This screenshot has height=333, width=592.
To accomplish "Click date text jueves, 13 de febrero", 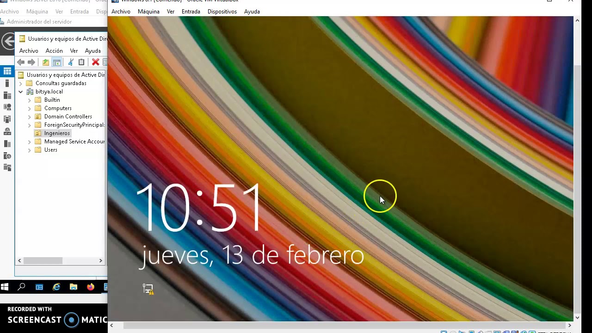I will tap(253, 255).
